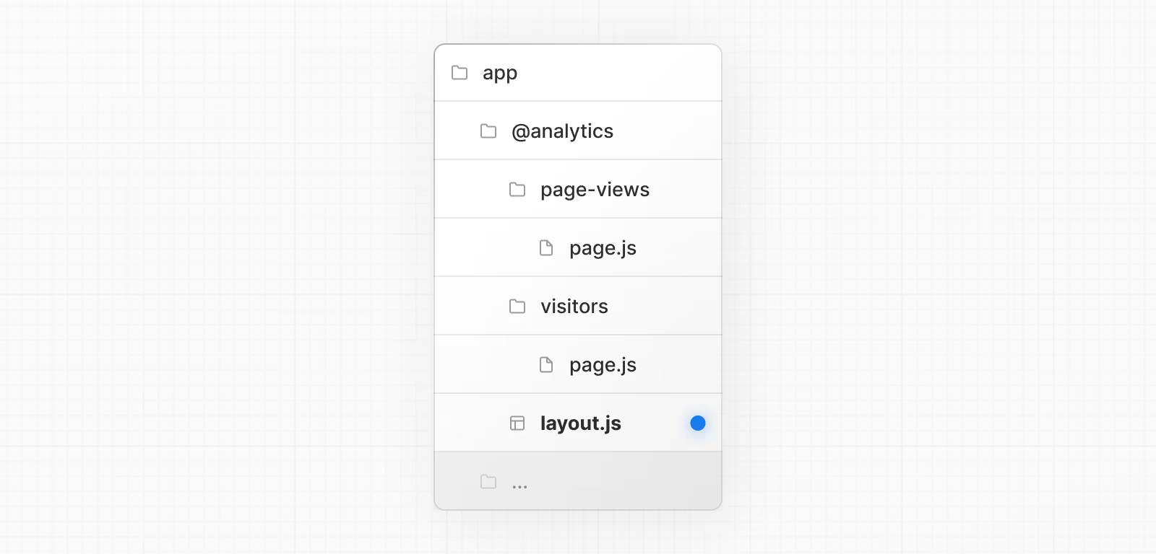Expand the @analytics slot folder
The height and width of the screenshot is (554, 1156).
pos(578,131)
